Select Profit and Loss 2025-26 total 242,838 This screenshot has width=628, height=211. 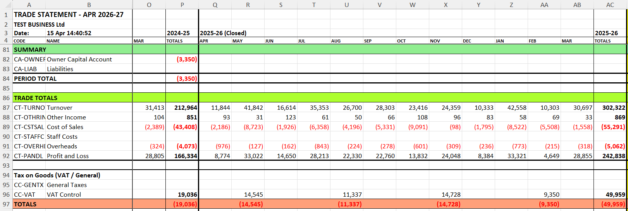[x=614, y=156]
